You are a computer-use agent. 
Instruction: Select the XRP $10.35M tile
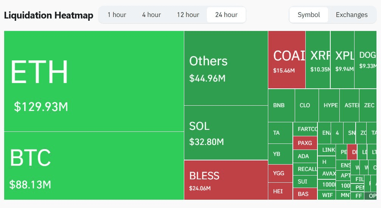[318, 60]
